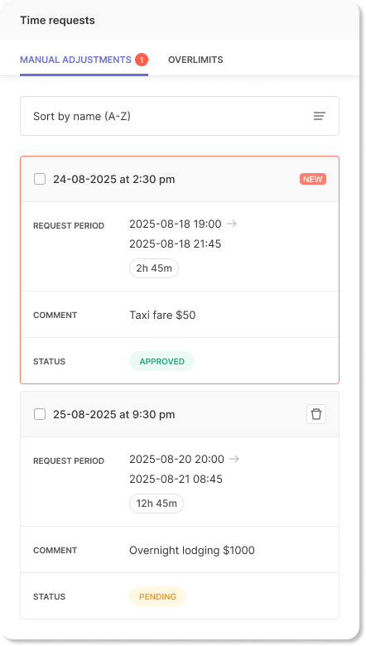Select the Taxi fare $50 comment

click(162, 316)
